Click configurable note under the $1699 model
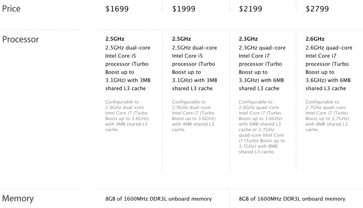The image size is (363, 208). [127, 116]
